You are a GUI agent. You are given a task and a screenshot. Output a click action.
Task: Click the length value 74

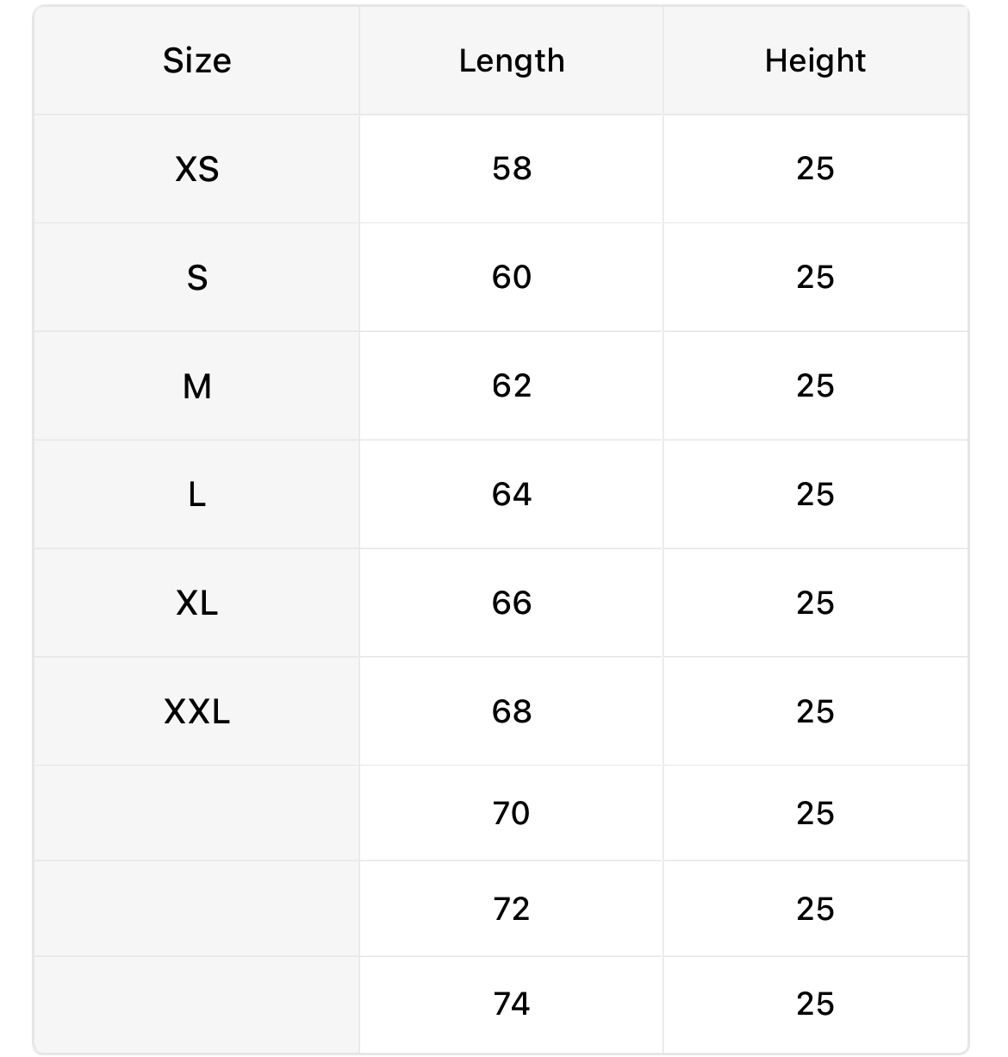[x=512, y=1004]
